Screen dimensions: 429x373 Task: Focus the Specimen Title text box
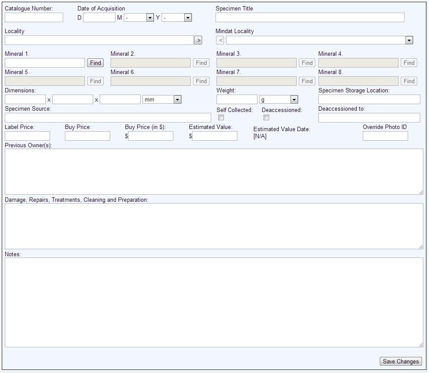click(x=310, y=17)
